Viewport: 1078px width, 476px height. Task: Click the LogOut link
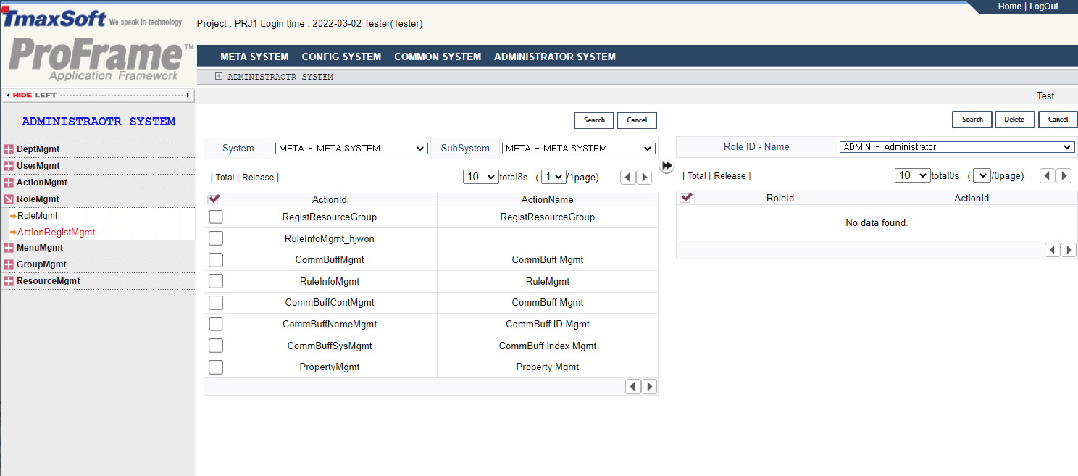coord(1043,7)
